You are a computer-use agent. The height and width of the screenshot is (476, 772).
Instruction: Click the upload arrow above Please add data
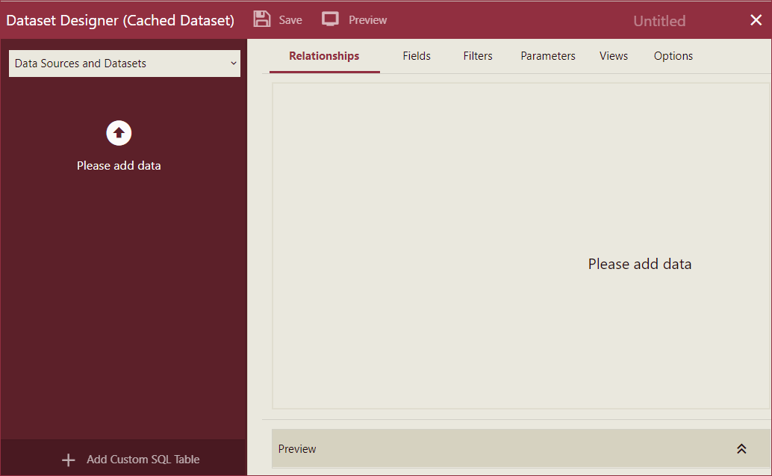119,132
